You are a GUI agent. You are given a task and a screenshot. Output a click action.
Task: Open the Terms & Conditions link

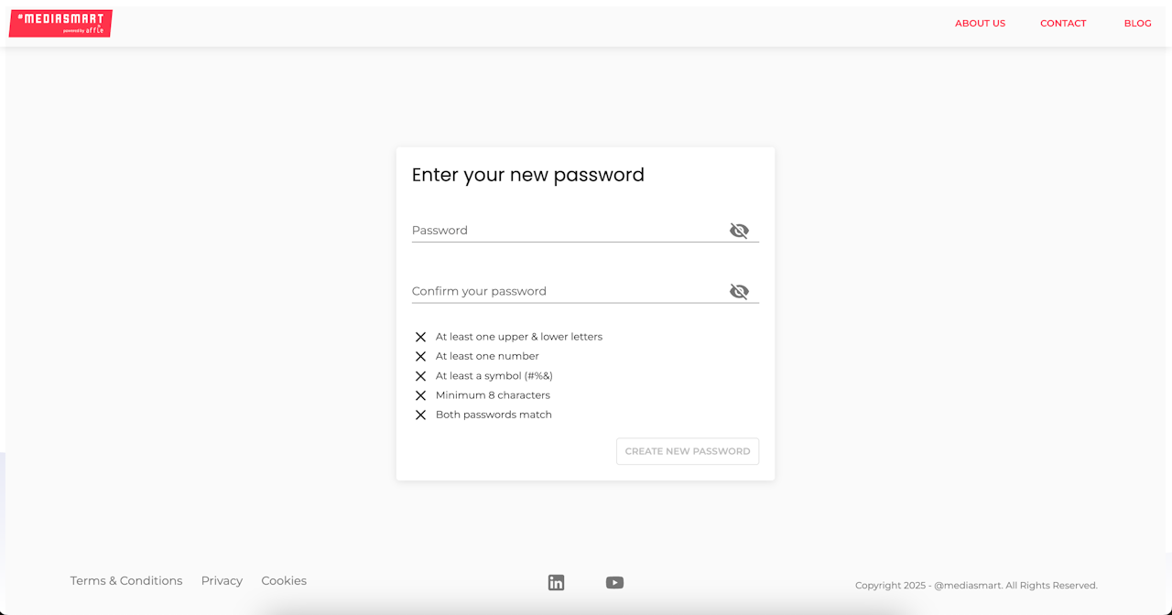[x=126, y=581]
